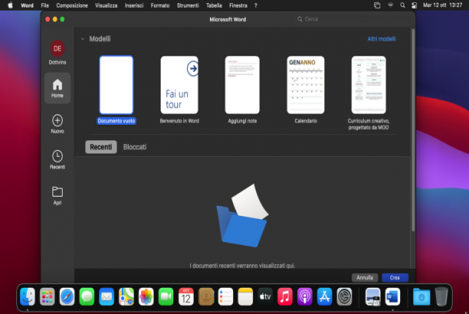The height and width of the screenshot is (314, 469).
Task: Open the Finestra menu
Action: click(x=238, y=5)
